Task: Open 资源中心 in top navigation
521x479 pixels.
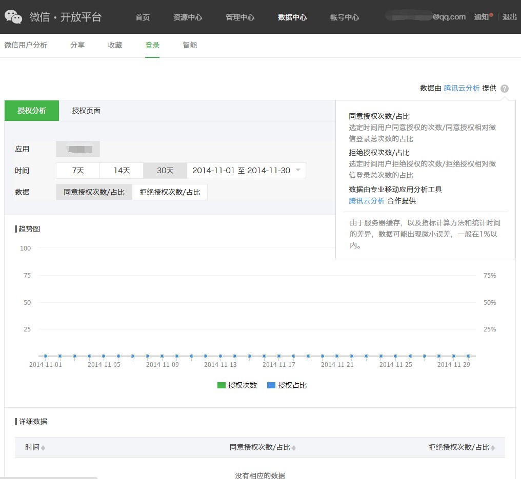Action: (188, 17)
